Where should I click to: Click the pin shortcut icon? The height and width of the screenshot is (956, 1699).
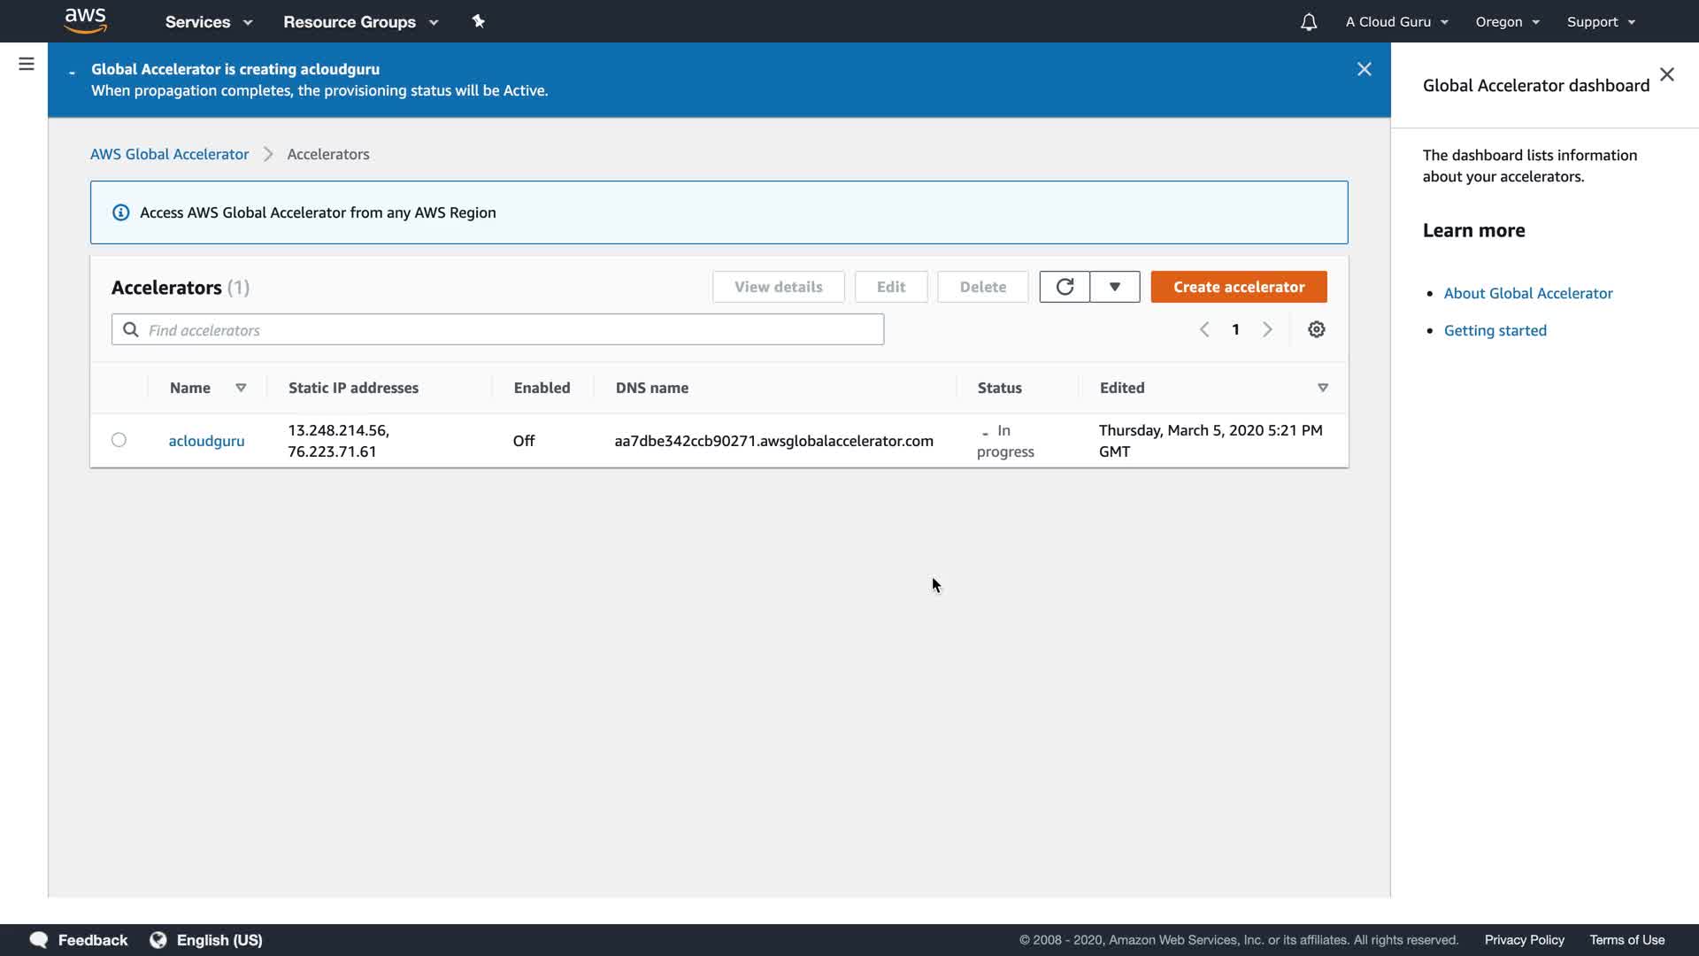479,21
